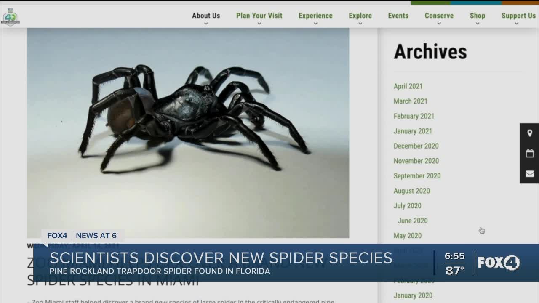
Task: Open the Support Us menu
Action: (x=518, y=16)
